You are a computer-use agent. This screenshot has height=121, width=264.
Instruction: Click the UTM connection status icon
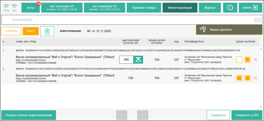(x=6, y=8)
